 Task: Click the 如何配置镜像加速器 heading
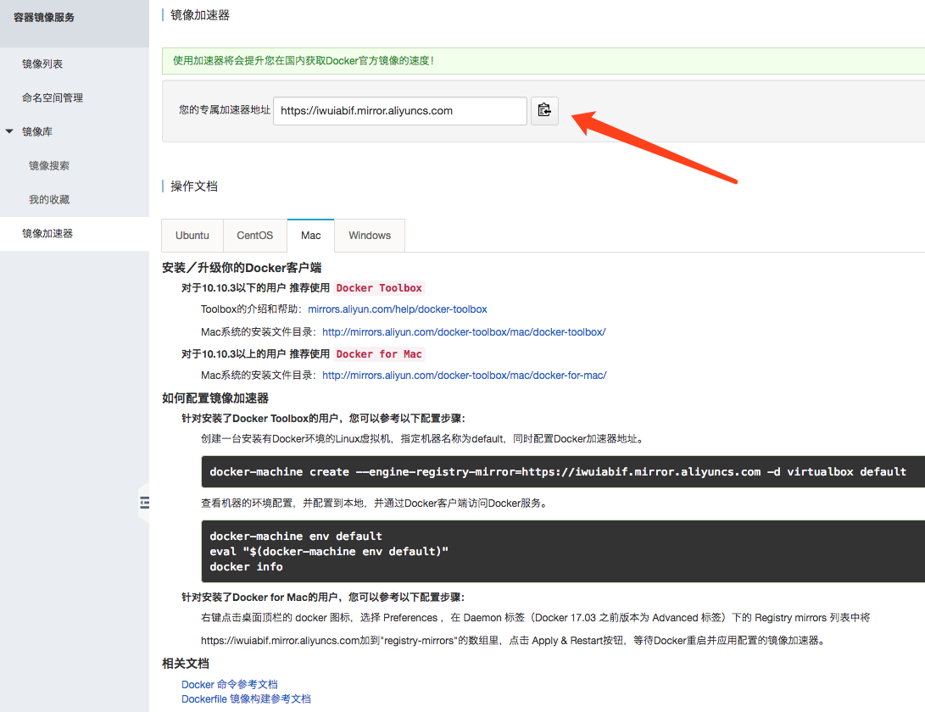(x=215, y=398)
